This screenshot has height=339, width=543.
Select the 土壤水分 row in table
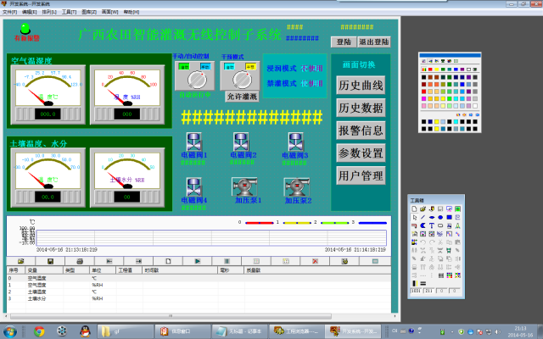coord(199,298)
